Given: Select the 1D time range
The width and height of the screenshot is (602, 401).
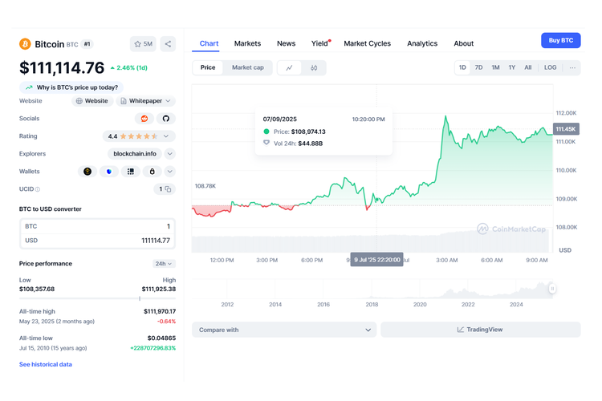Looking at the screenshot, I should tap(462, 67).
